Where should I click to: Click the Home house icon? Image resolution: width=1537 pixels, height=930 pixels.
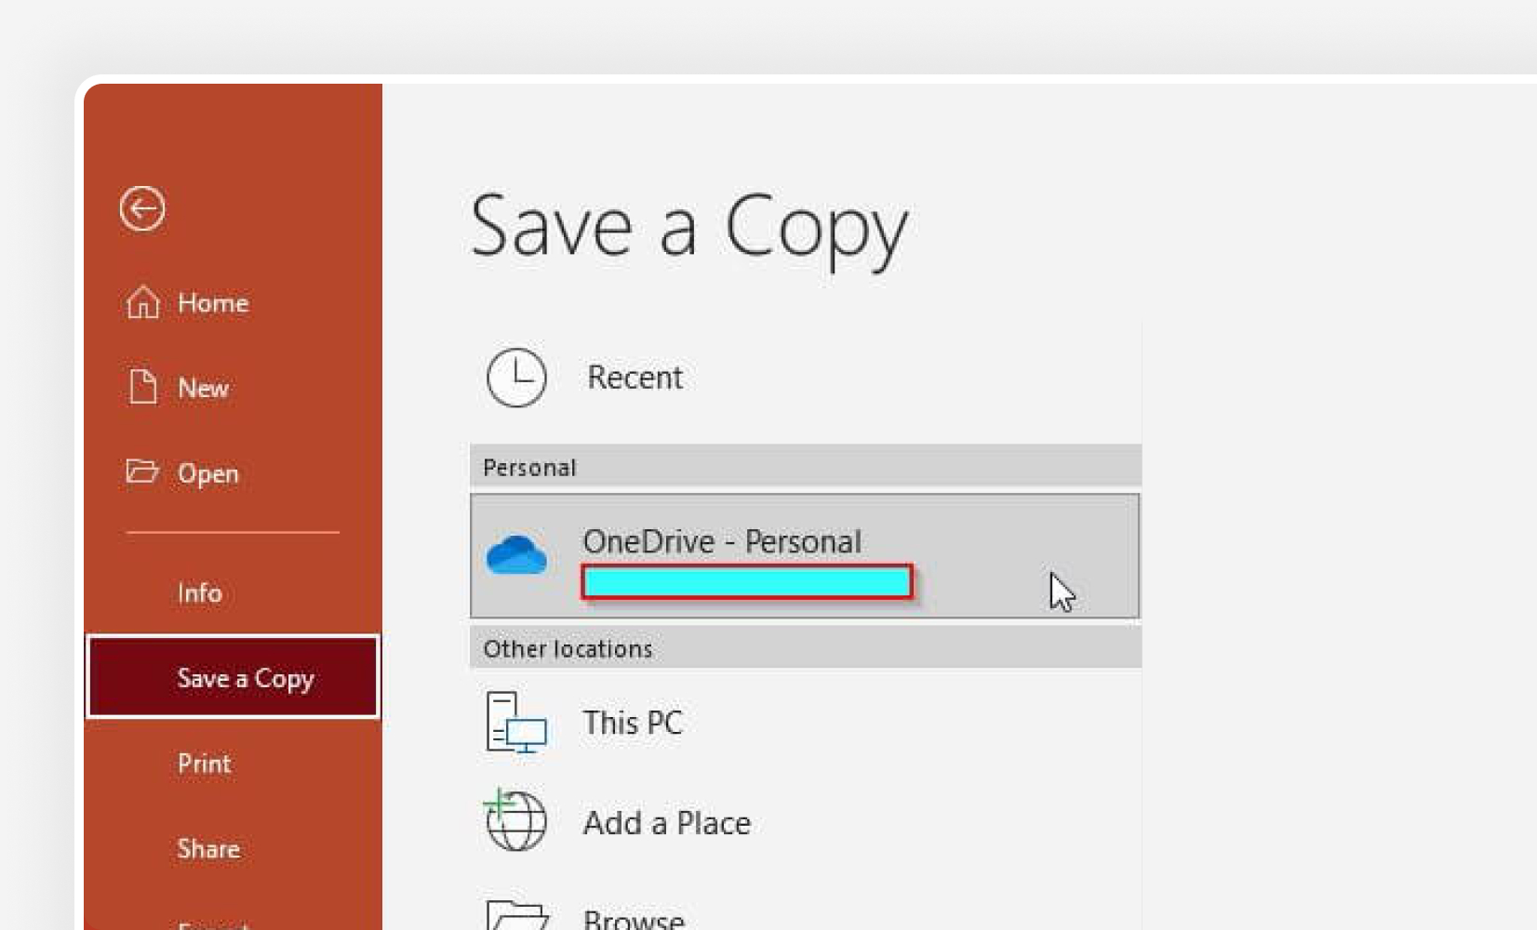click(142, 302)
